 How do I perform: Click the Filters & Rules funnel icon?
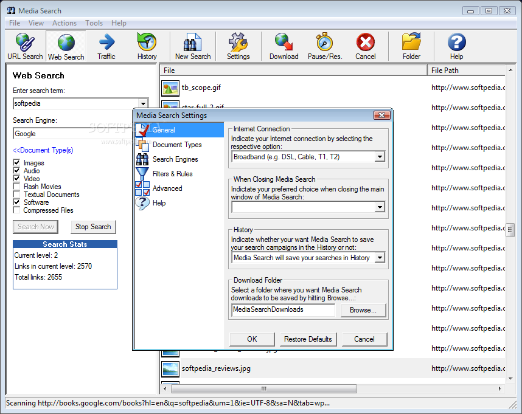click(142, 174)
